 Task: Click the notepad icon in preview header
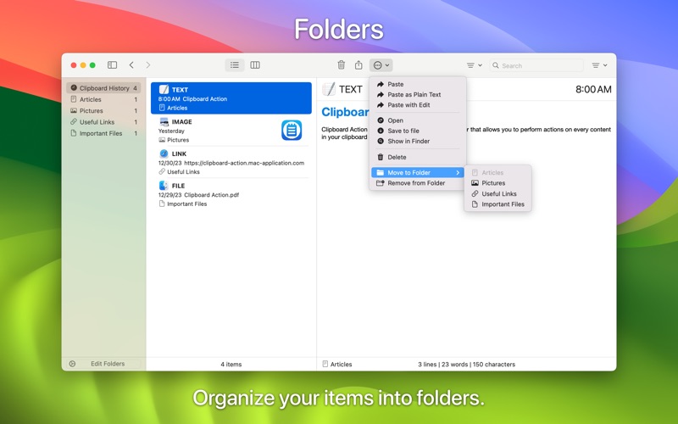point(329,89)
